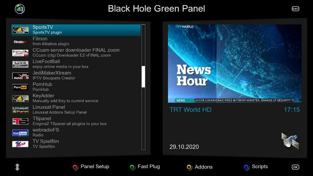The image size is (313, 176).
Task: Click the Black Hole plugin logo icon
Action: tap(20, 9)
